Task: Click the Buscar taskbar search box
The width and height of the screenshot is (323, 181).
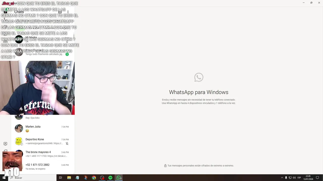Action: coord(32,178)
